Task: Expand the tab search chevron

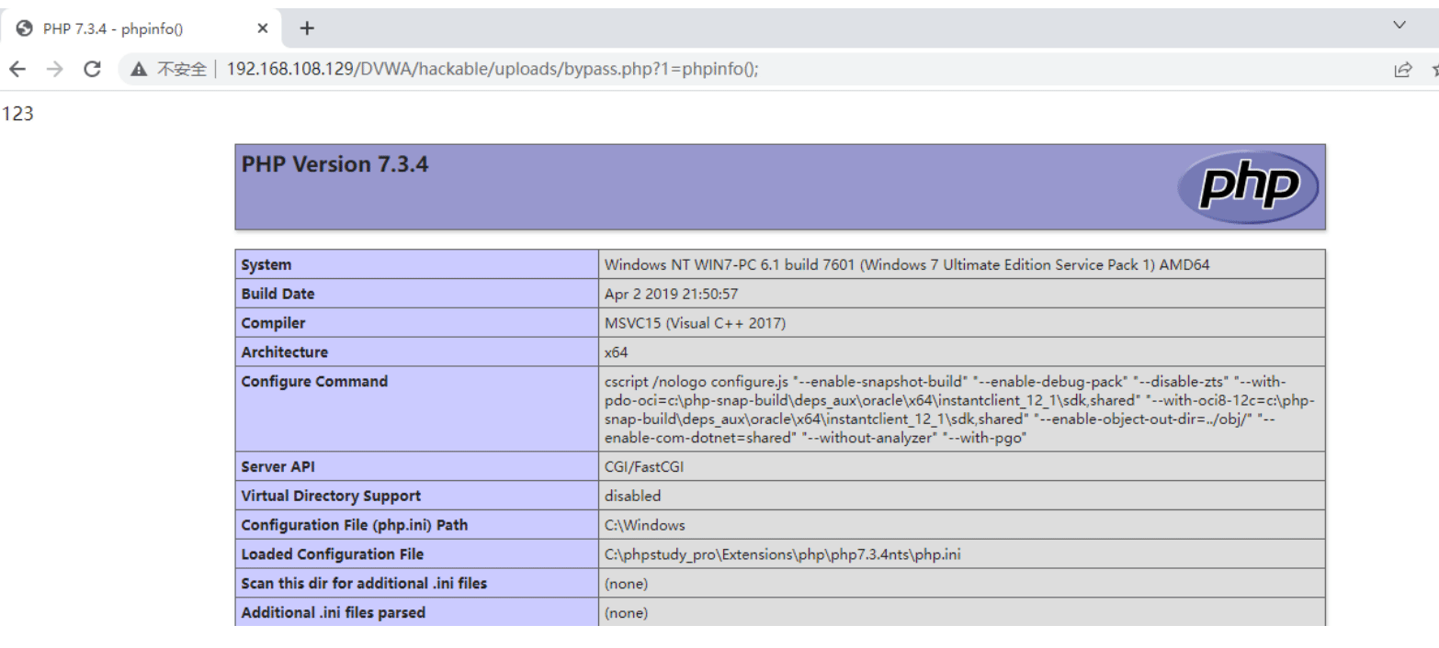Action: click(x=1399, y=25)
